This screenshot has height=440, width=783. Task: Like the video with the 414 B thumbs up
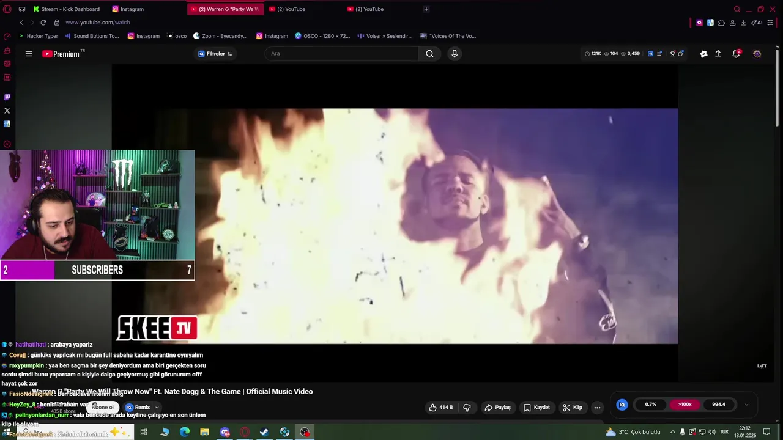pyautogui.click(x=441, y=407)
